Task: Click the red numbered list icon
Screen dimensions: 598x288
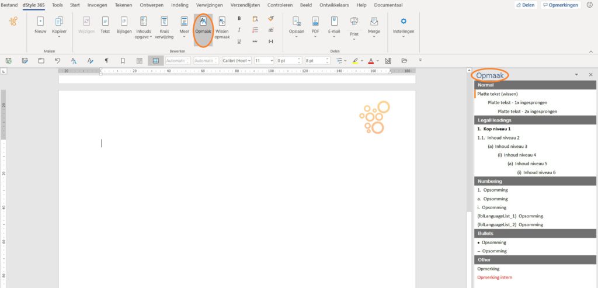Action: (x=255, y=30)
